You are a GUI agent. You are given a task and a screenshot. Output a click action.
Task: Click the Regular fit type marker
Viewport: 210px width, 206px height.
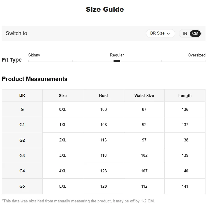(x=117, y=61)
